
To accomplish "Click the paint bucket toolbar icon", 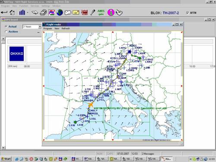I will coord(119,12).
